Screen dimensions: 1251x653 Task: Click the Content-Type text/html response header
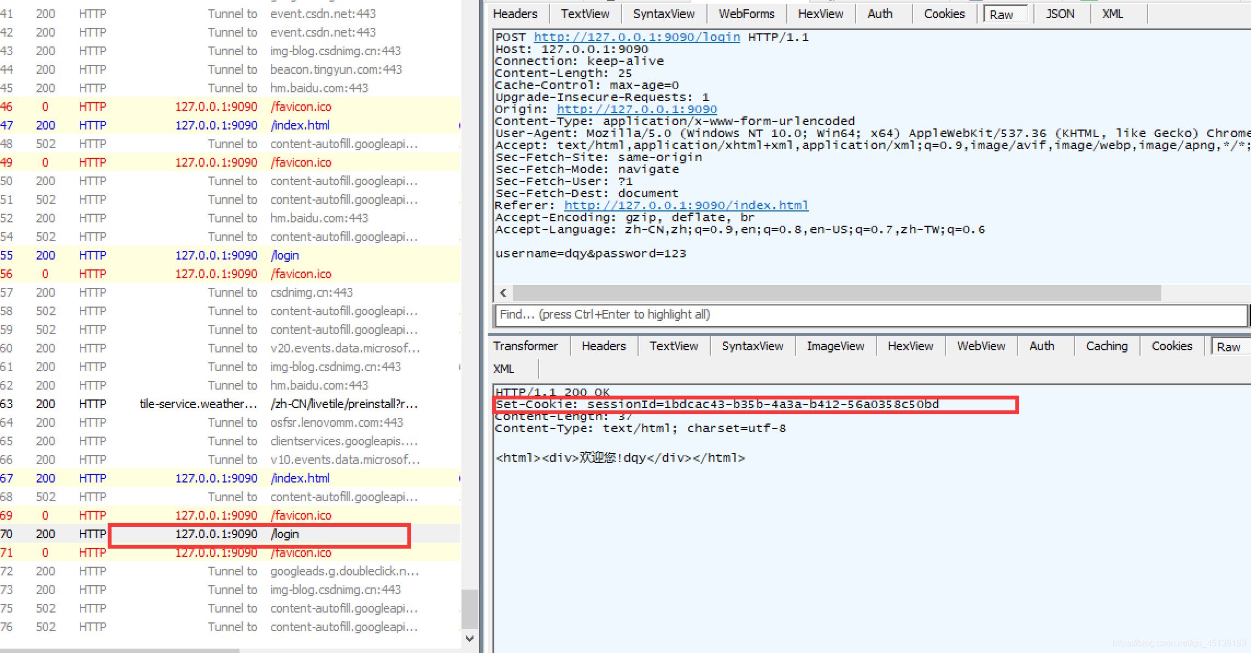640,428
